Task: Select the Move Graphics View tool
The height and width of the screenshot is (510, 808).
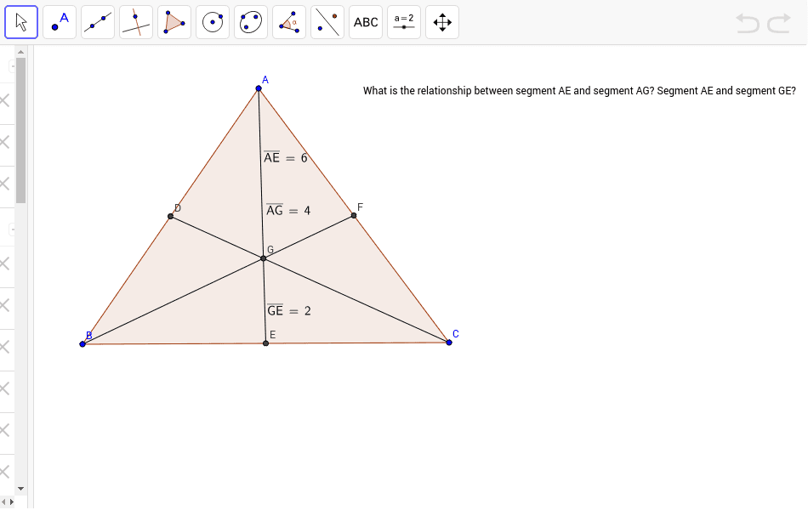Action: click(x=442, y=22)
